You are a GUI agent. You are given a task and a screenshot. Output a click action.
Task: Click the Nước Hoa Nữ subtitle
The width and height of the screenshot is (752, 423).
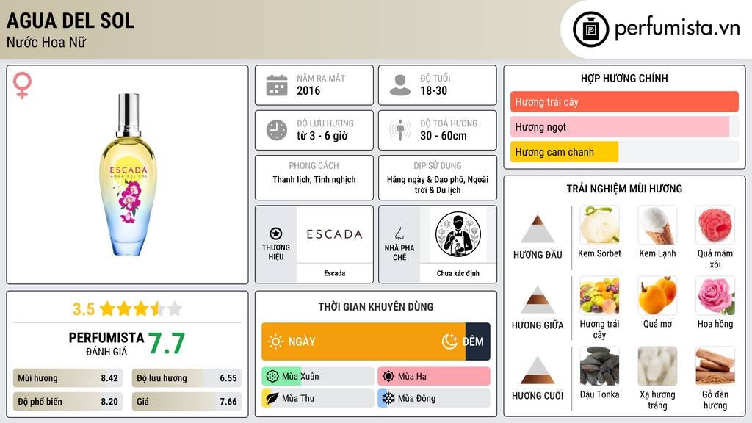point(46,42)
